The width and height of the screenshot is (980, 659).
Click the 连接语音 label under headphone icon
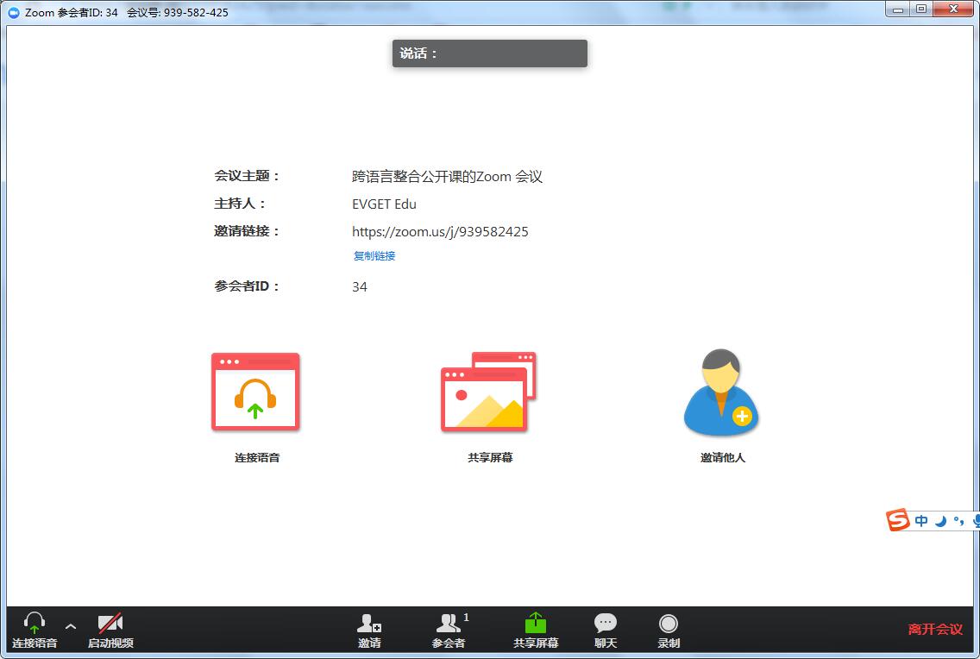257,458
